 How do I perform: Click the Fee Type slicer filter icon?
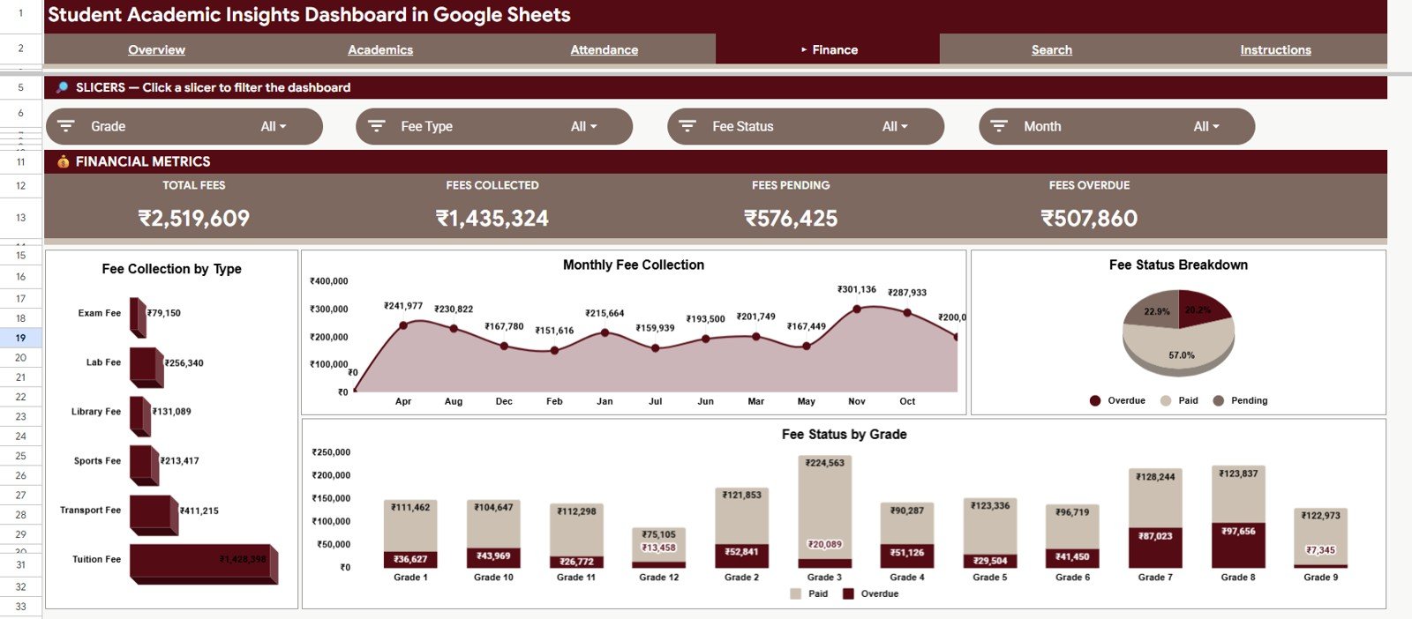coord(377,126)
